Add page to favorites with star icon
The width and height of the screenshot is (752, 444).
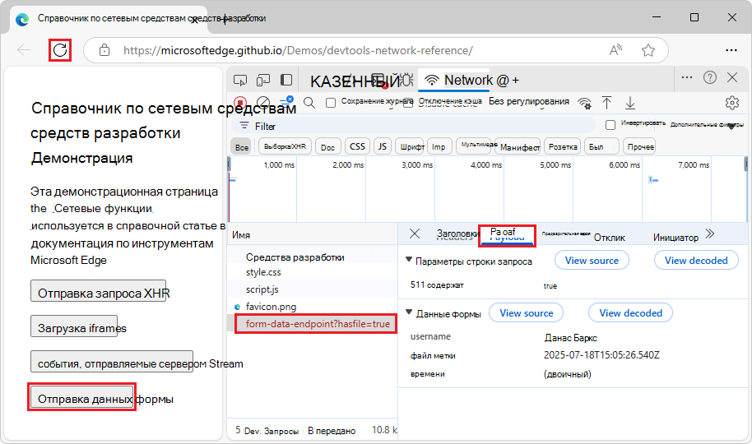648,50
